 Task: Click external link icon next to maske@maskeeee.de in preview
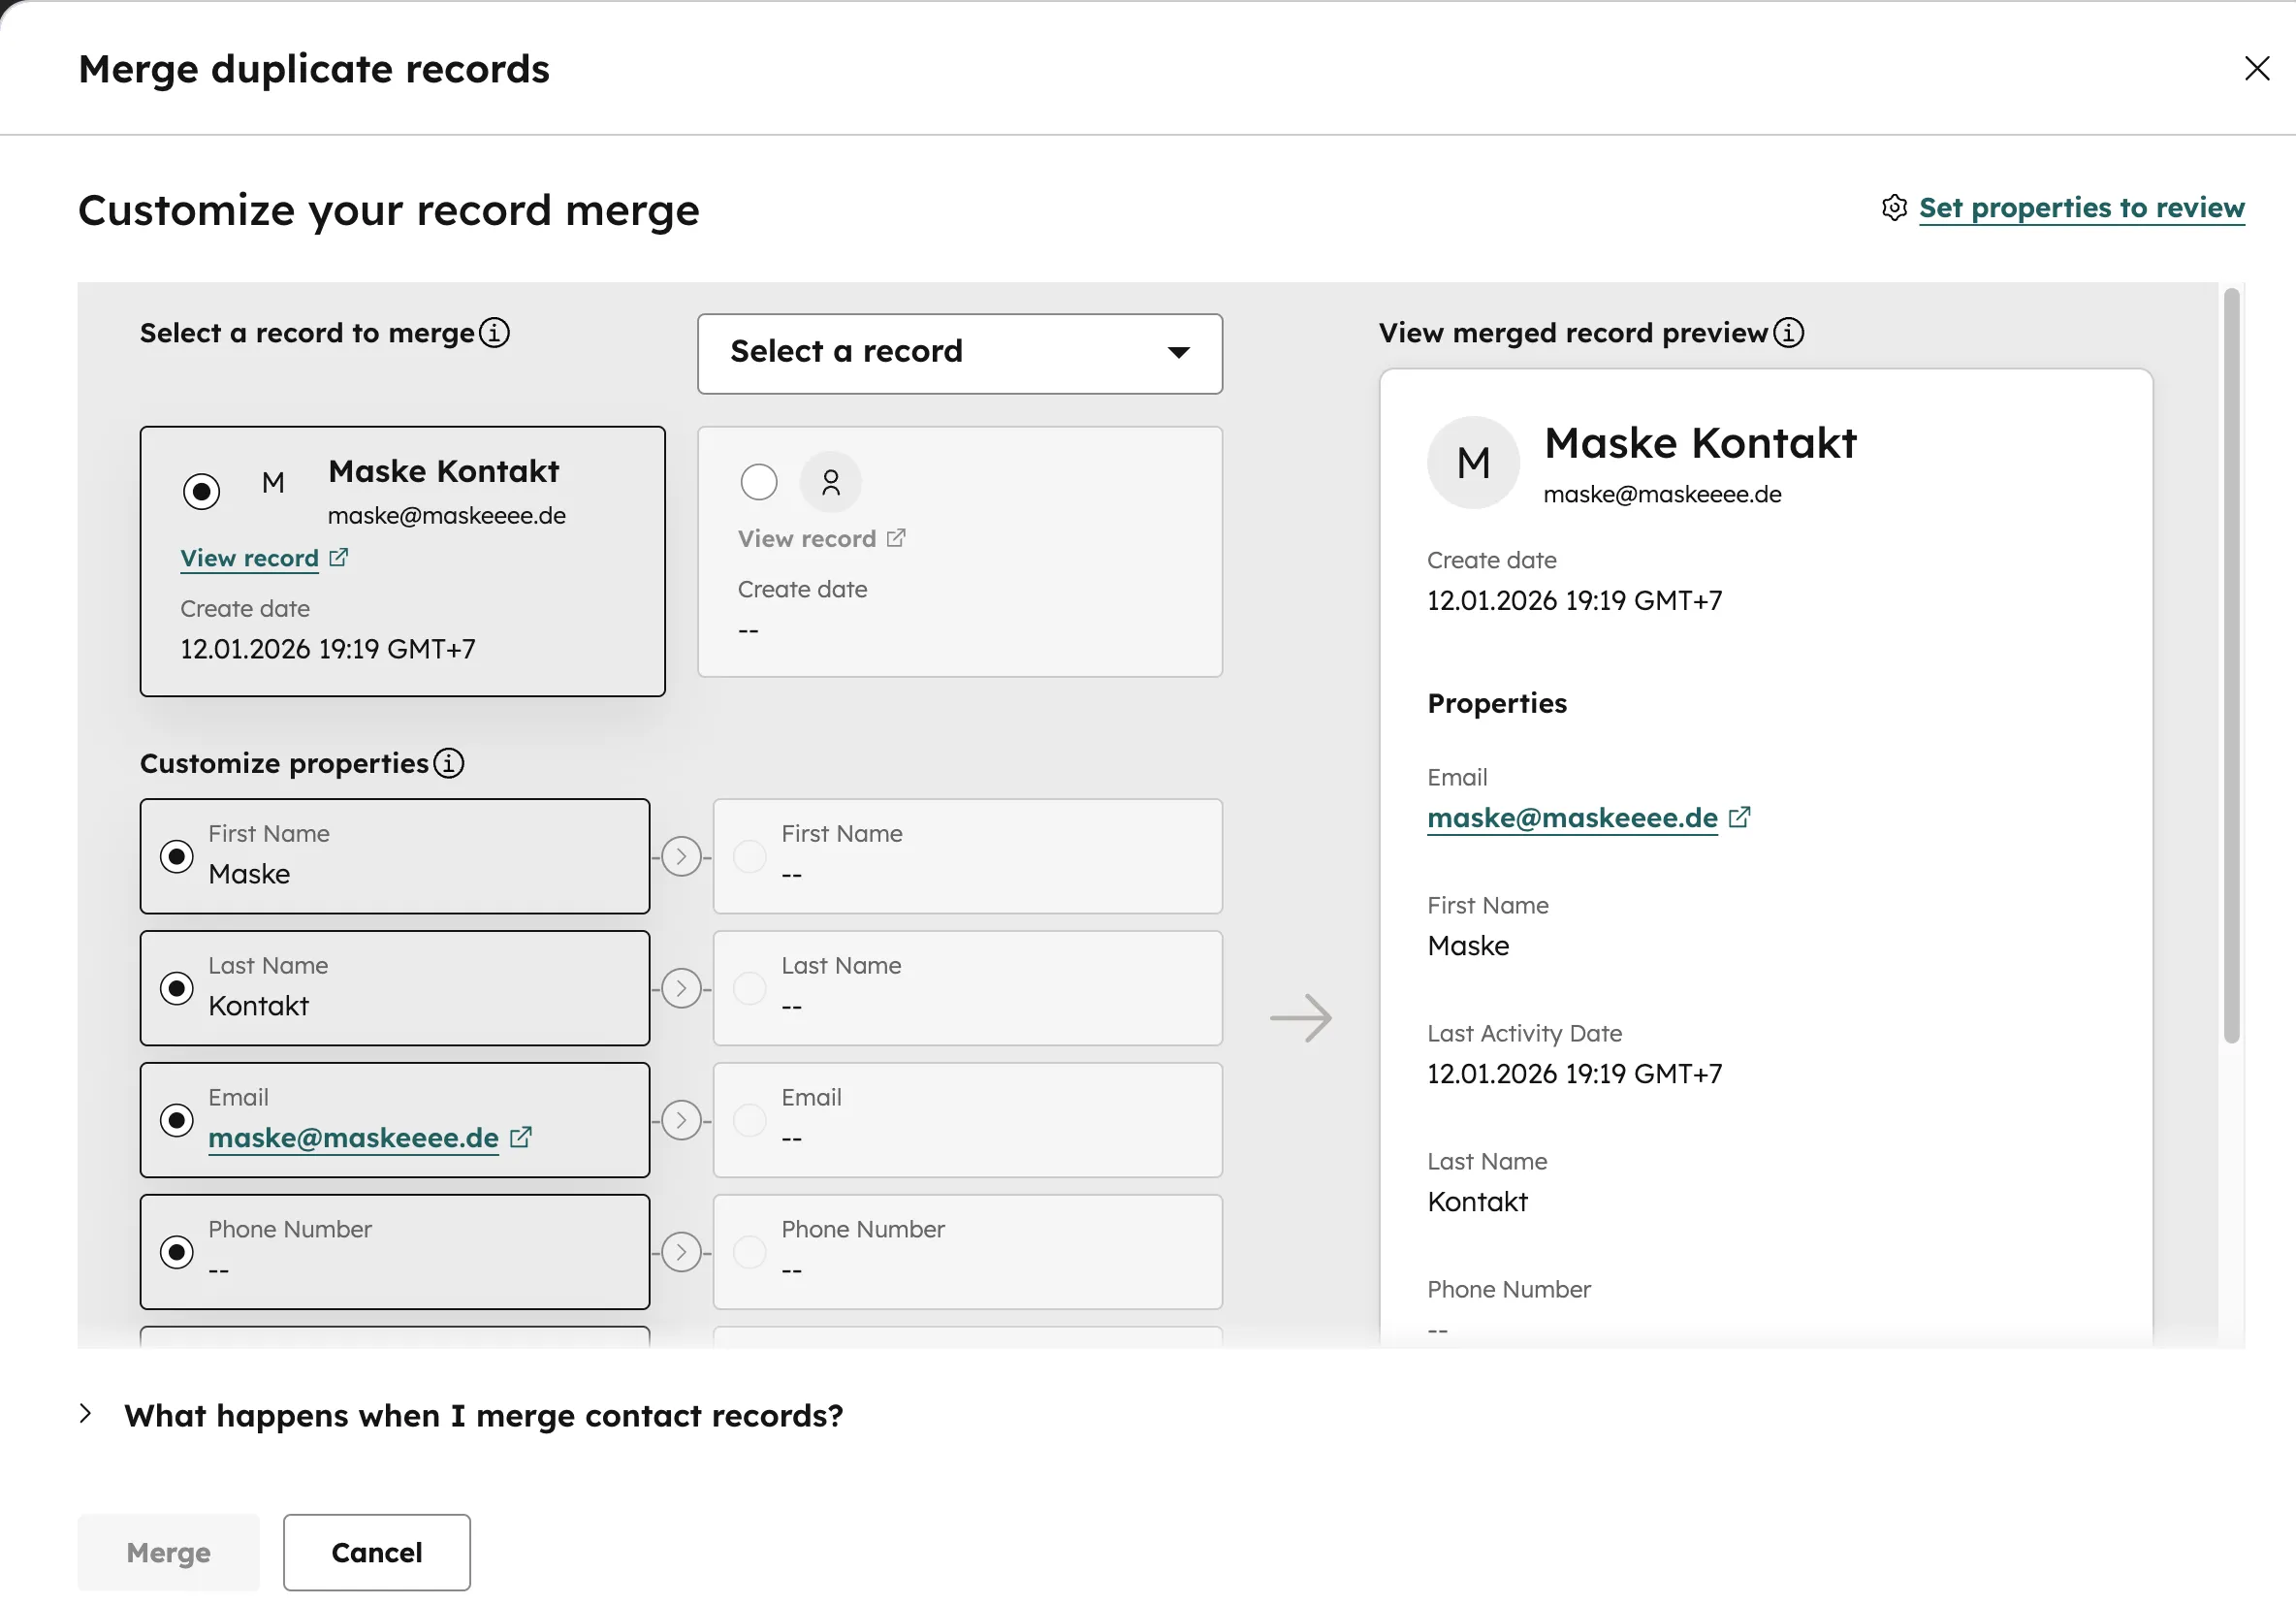(x=1740, y=816)
